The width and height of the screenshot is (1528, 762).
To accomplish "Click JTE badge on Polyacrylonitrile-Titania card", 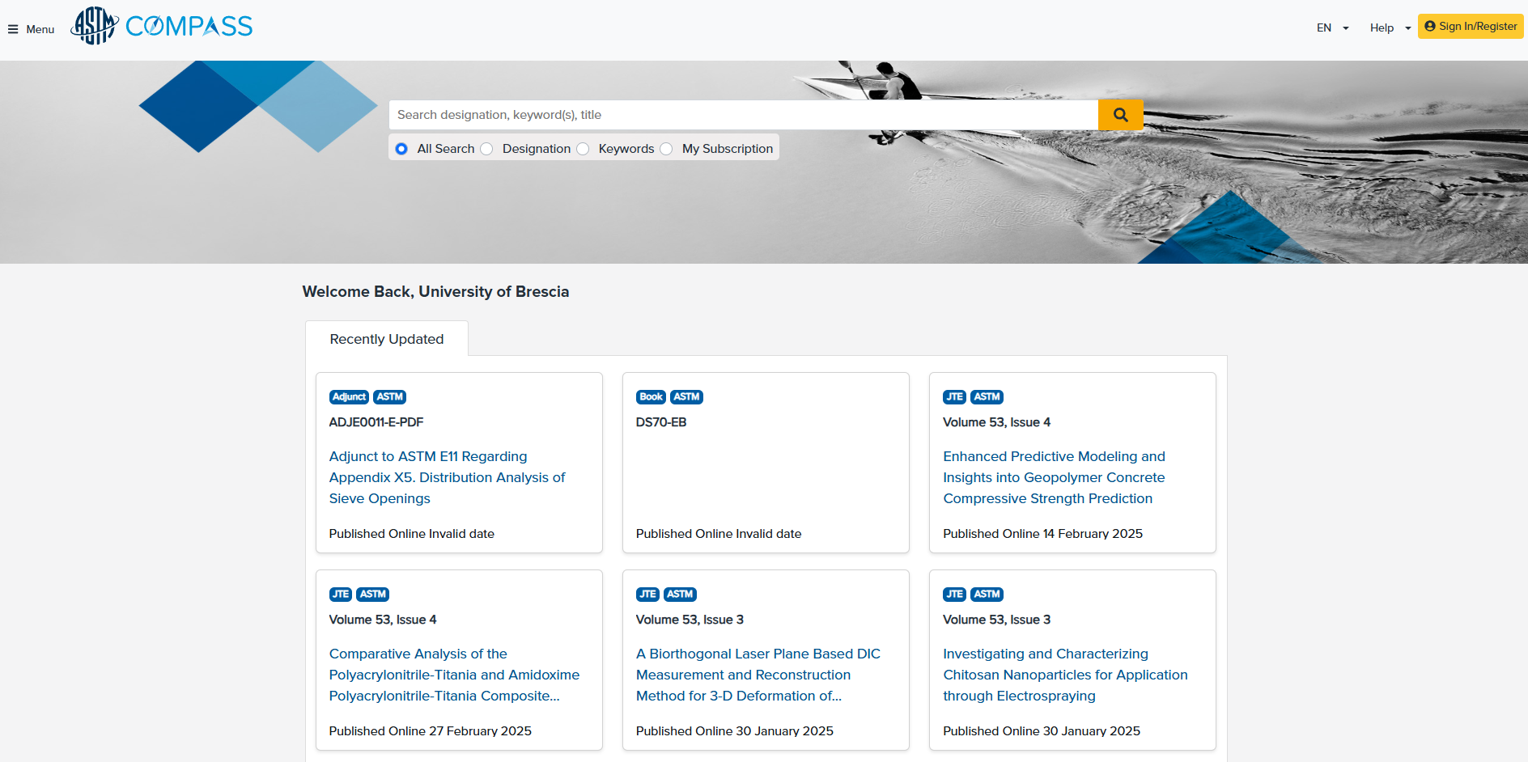I will pos(341,595).
